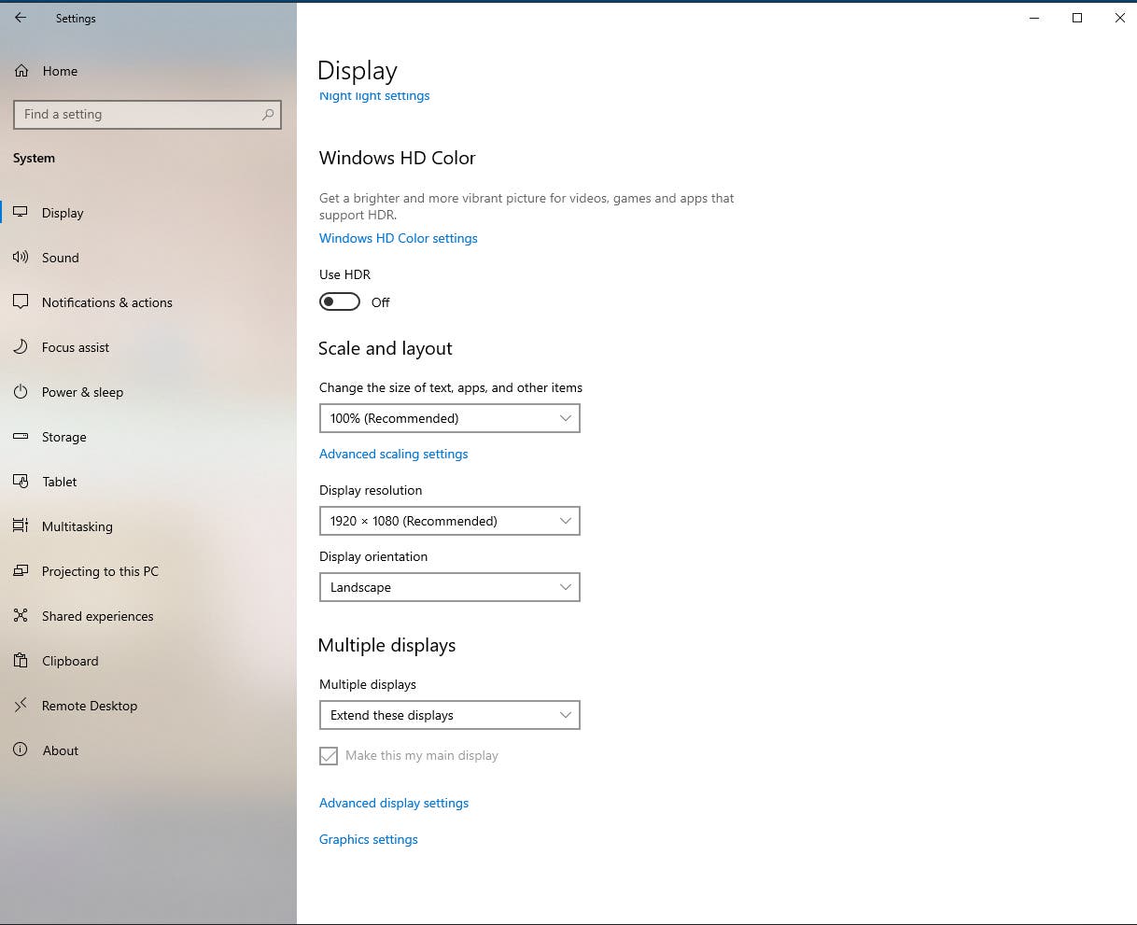Viewport: 1137px width, 925px height.
Task: Go to Home in Settings sidebar
Action: pos(148,71)
